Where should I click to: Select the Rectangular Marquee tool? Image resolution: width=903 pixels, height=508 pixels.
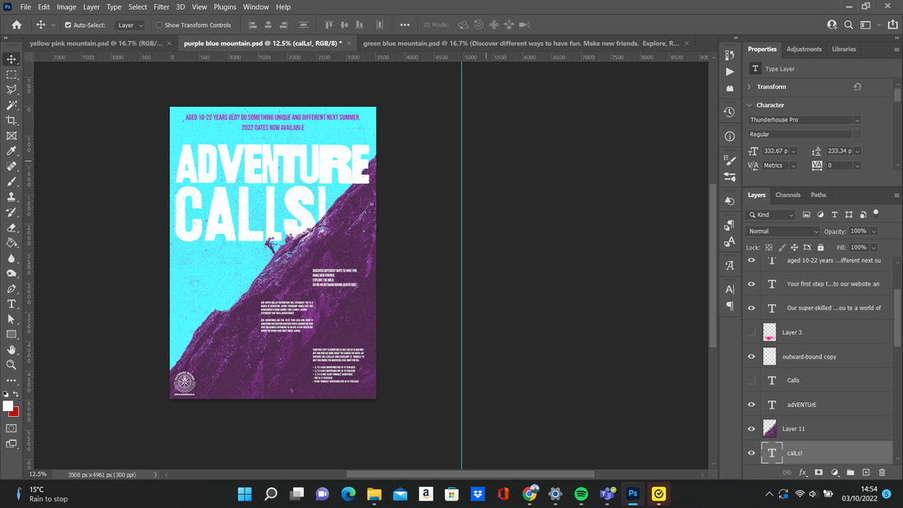(x=11, y=75)
